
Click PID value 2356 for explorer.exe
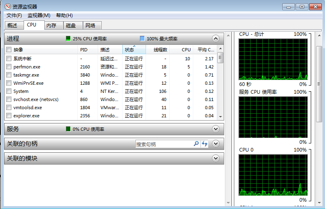pyautogui.click(x=85, y=116)
